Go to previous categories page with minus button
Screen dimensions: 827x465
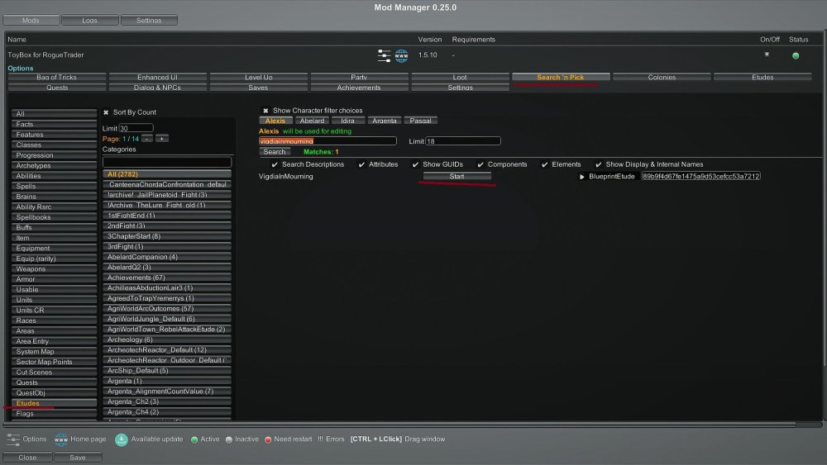tap(147, 138)
